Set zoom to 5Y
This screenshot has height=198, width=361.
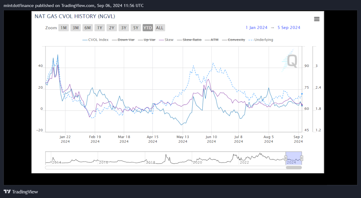136,28
